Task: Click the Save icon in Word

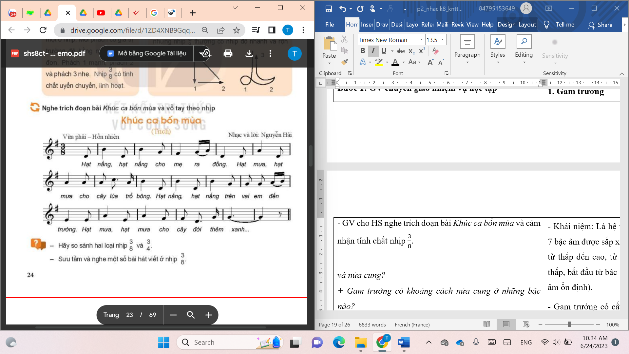Action: pos(329,9)
